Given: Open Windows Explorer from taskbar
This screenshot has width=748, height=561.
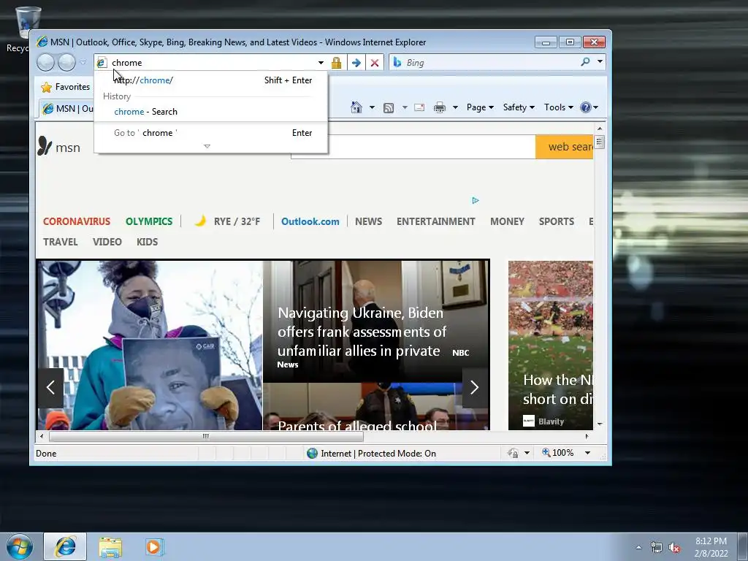Looking at the screenshot, I should tap(110, 547).
